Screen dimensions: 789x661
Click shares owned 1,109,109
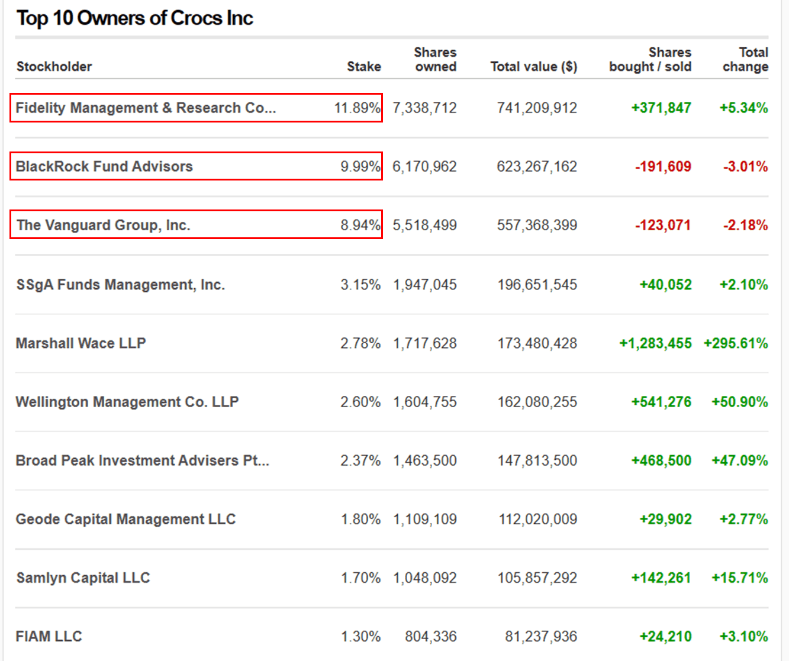click(x=425, y=519)
